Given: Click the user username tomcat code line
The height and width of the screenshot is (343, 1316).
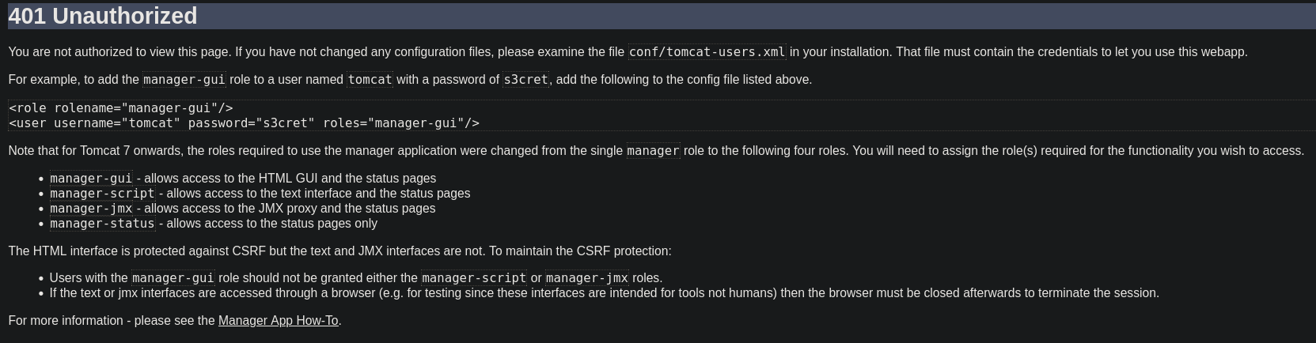Looking at the screenshot, I should (244, 123).
